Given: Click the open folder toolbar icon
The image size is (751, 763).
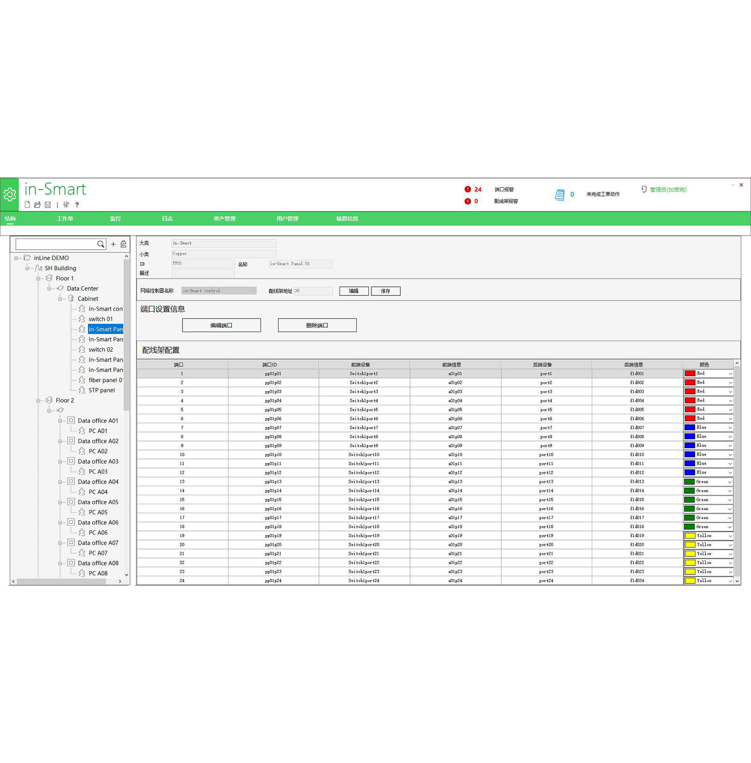Looking at the screenshot, I should coord(37,205).
